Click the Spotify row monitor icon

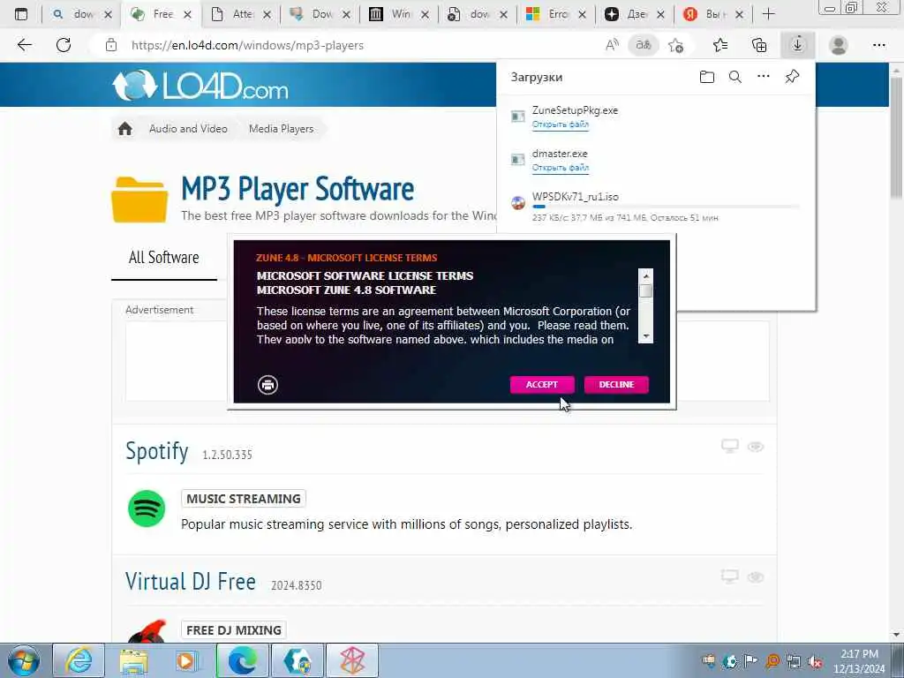click(x=730, y=446)
